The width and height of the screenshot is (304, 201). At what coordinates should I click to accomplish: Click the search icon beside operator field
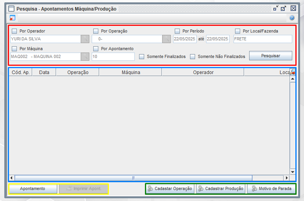85,39
